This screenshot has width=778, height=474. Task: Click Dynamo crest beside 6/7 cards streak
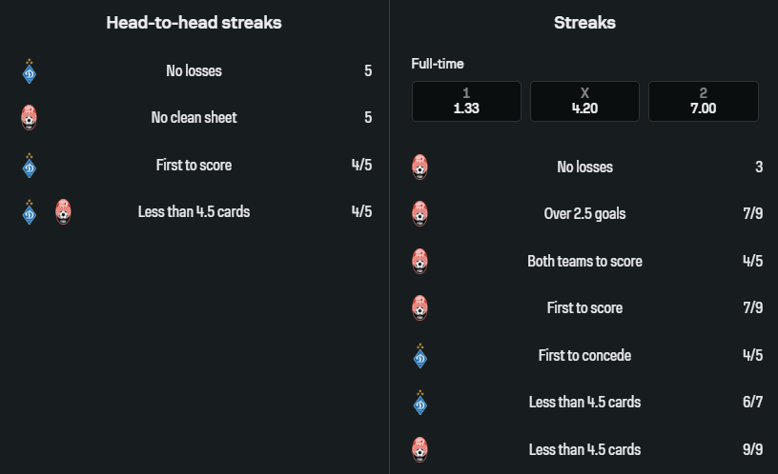pos(420,403)
